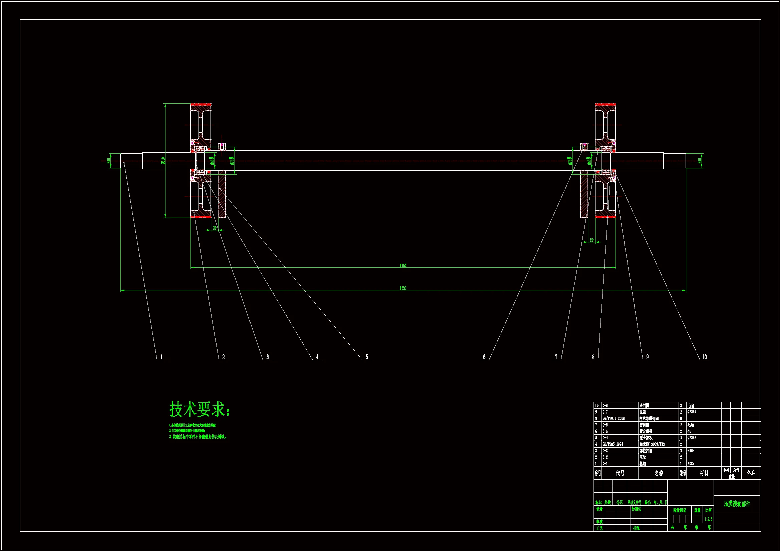Select the 20 dimension under left wheel
The height and width of the screenshot is (551, 780).
click(x=215, y=228)
